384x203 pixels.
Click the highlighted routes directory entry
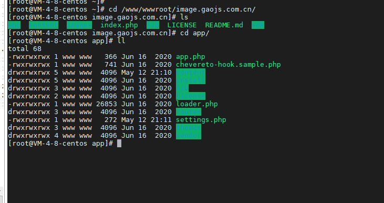tap(189, 112)
